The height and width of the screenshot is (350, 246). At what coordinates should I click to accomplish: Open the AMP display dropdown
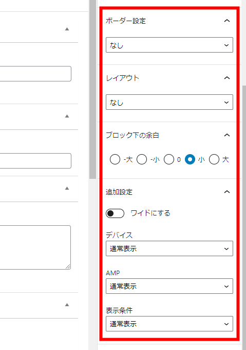click(x=169, y=286)
